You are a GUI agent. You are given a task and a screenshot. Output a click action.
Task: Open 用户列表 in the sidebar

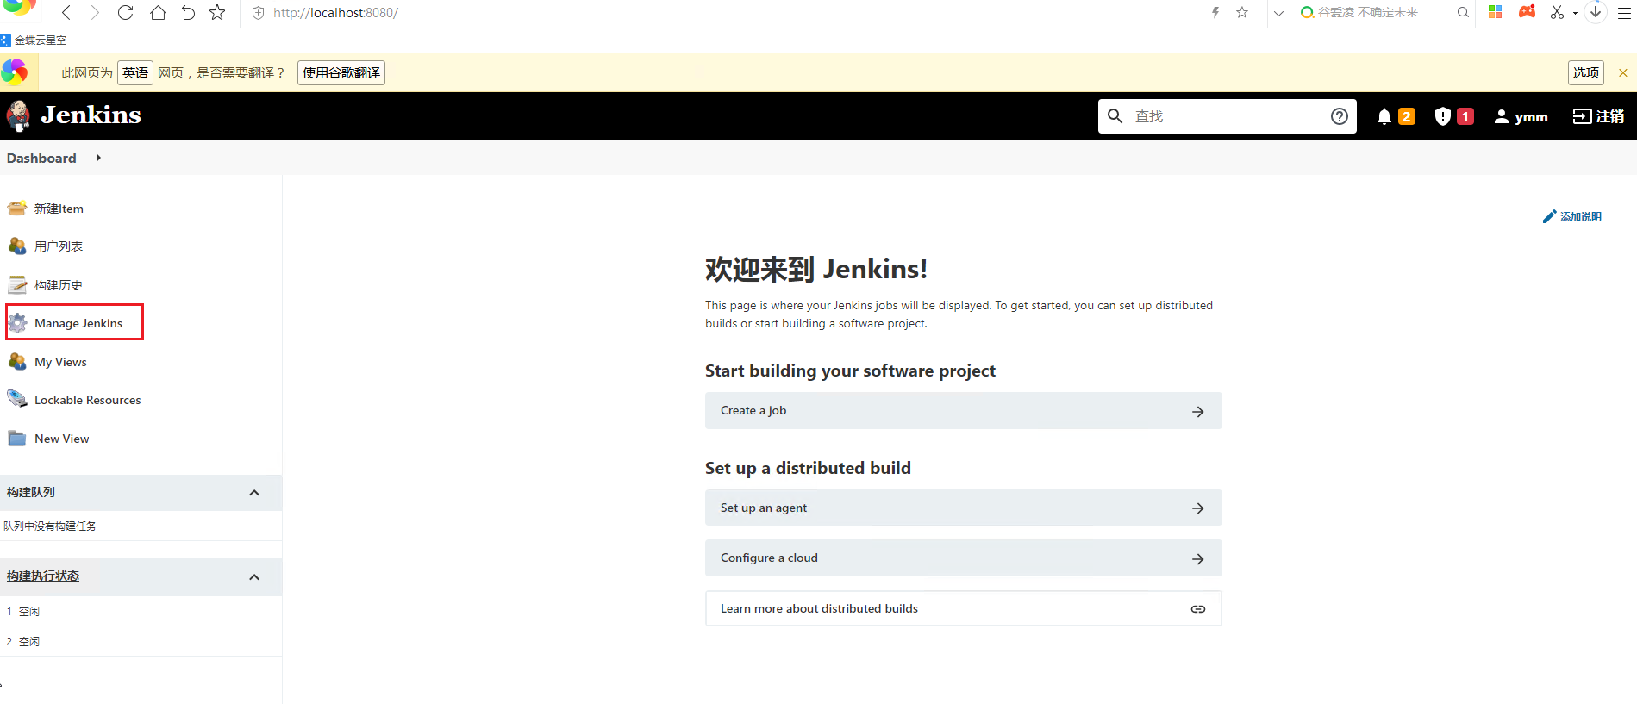[59, 246]
